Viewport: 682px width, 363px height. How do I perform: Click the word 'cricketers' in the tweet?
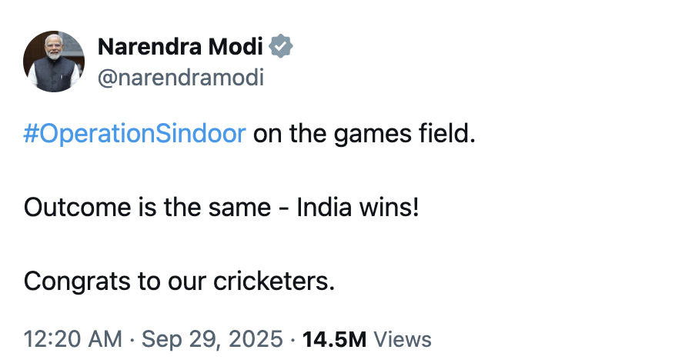[272, 281]
